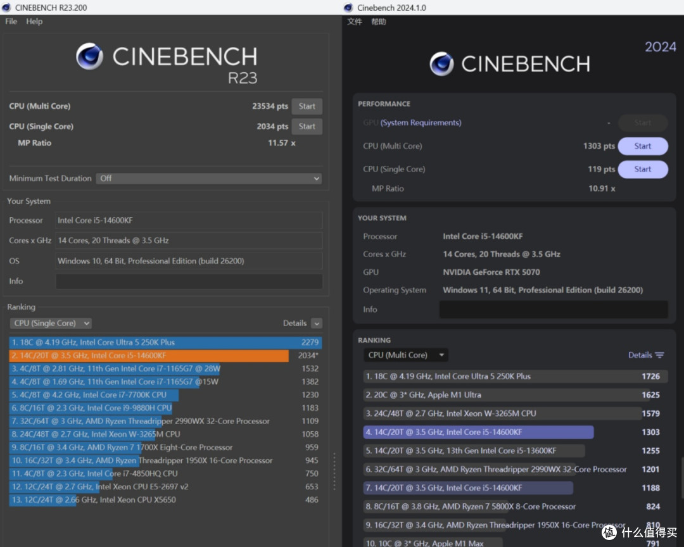684x547 pixels.
Task: Open Help menu in Cinebench R23
Action: pos(34,22)
